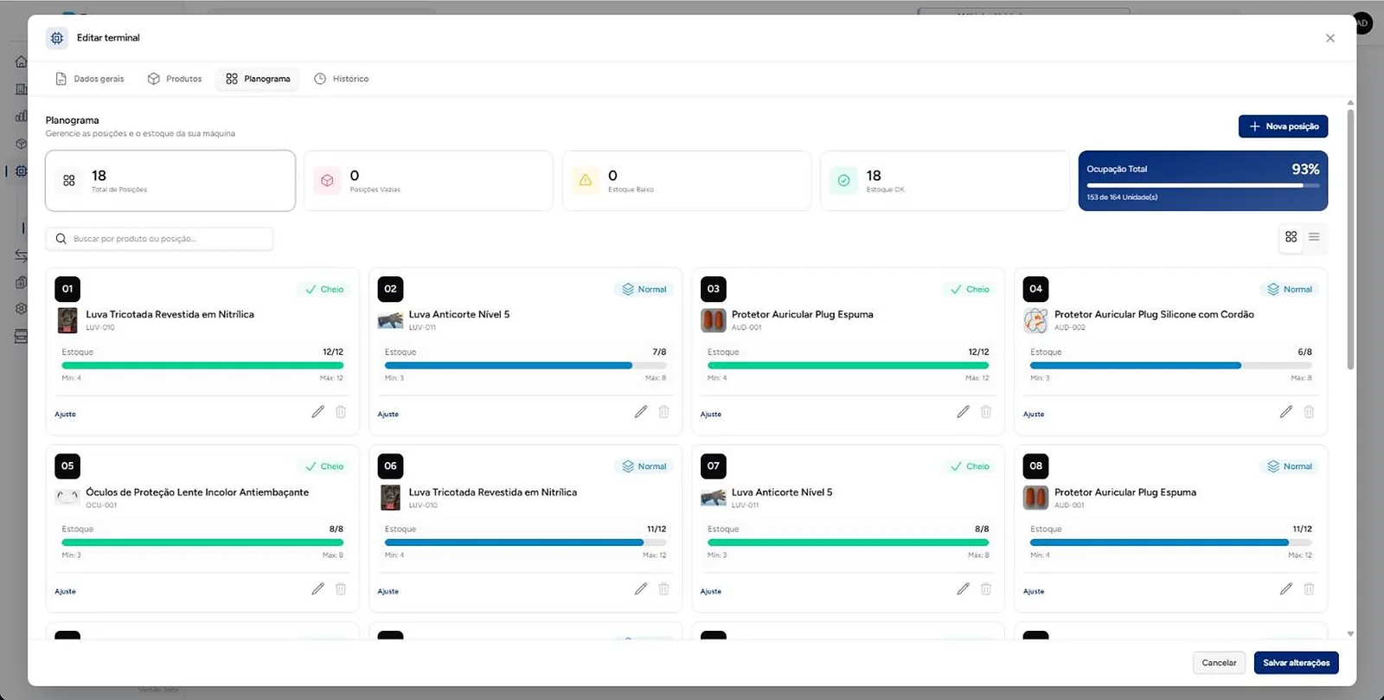The height and width of the screenshot is (700, 1384).
Task: Open the Produtos tab
Action: [175, 79]
